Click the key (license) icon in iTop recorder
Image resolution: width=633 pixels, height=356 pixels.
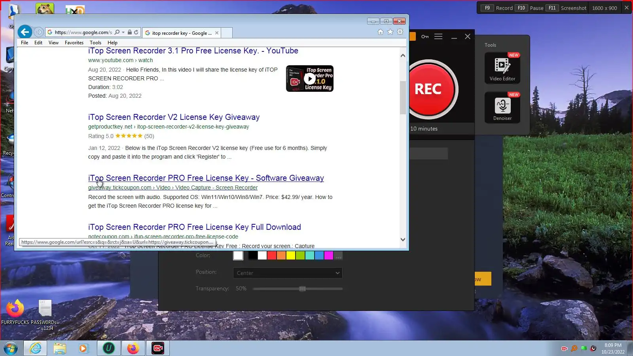[x=425, y=36]
